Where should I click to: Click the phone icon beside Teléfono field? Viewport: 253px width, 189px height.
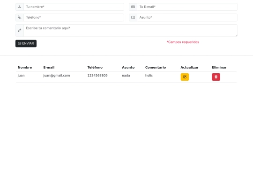click(20, 17)
